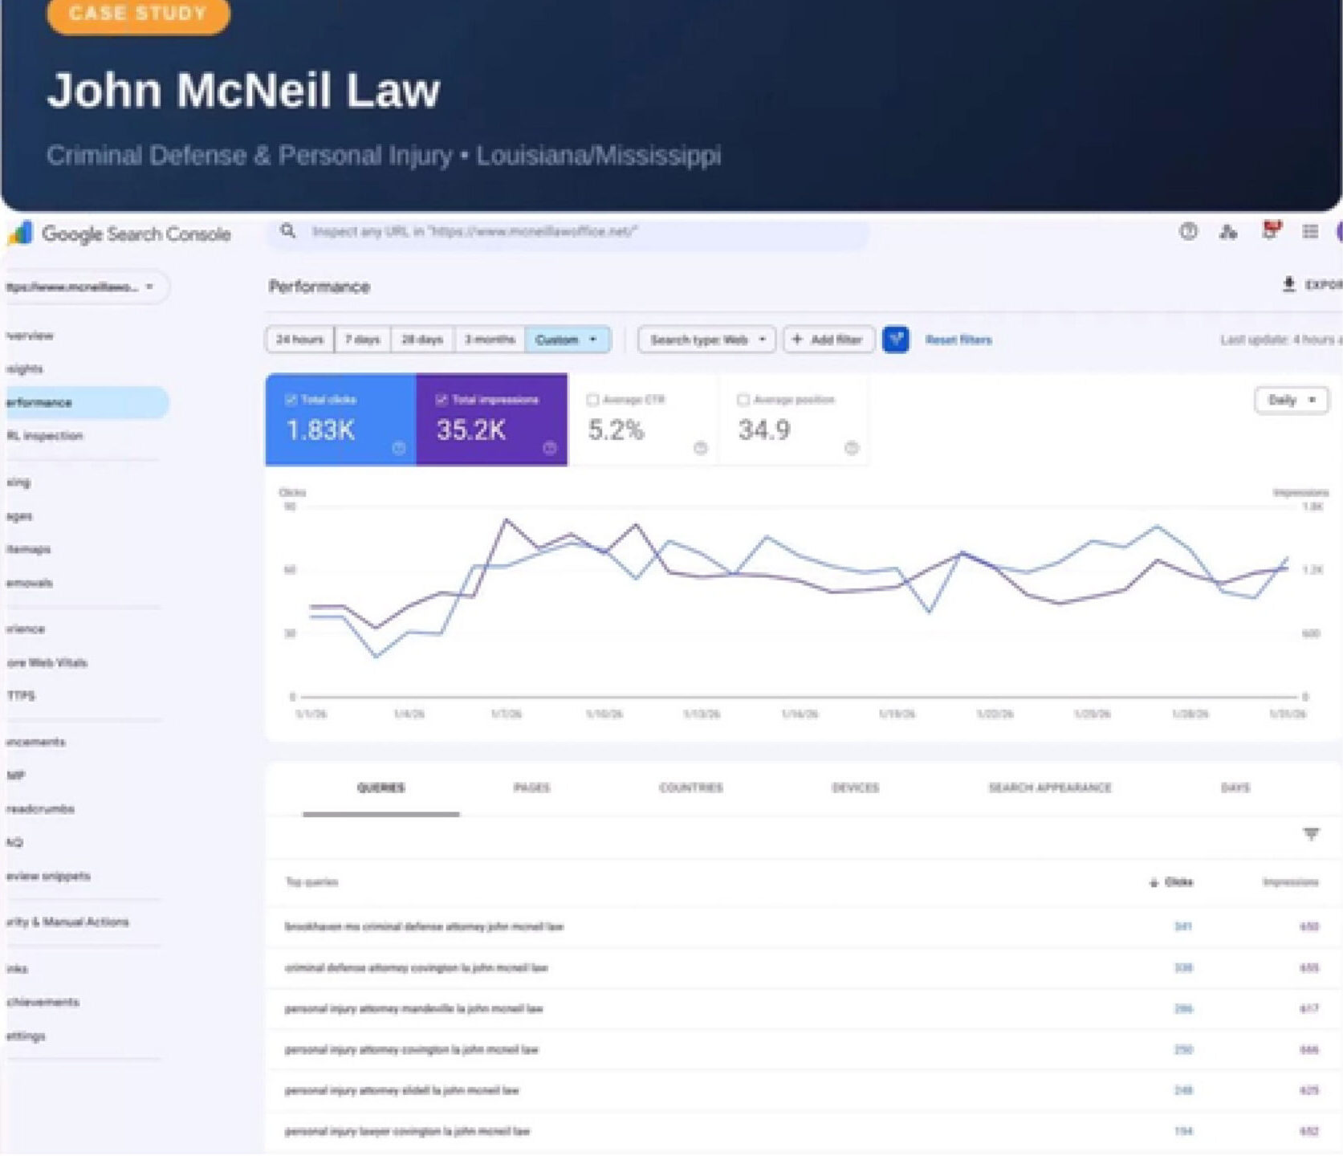
Task: Enable the Average CTR checkbox
Action: click(x=592, y=400)
